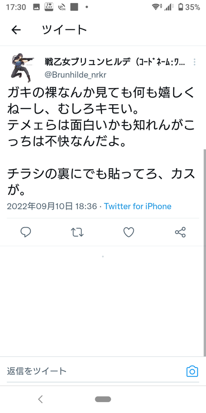Tap the picture notification icon in status bar
The width and height of the screenshot is (206, 413).
[x=36, y=7]
